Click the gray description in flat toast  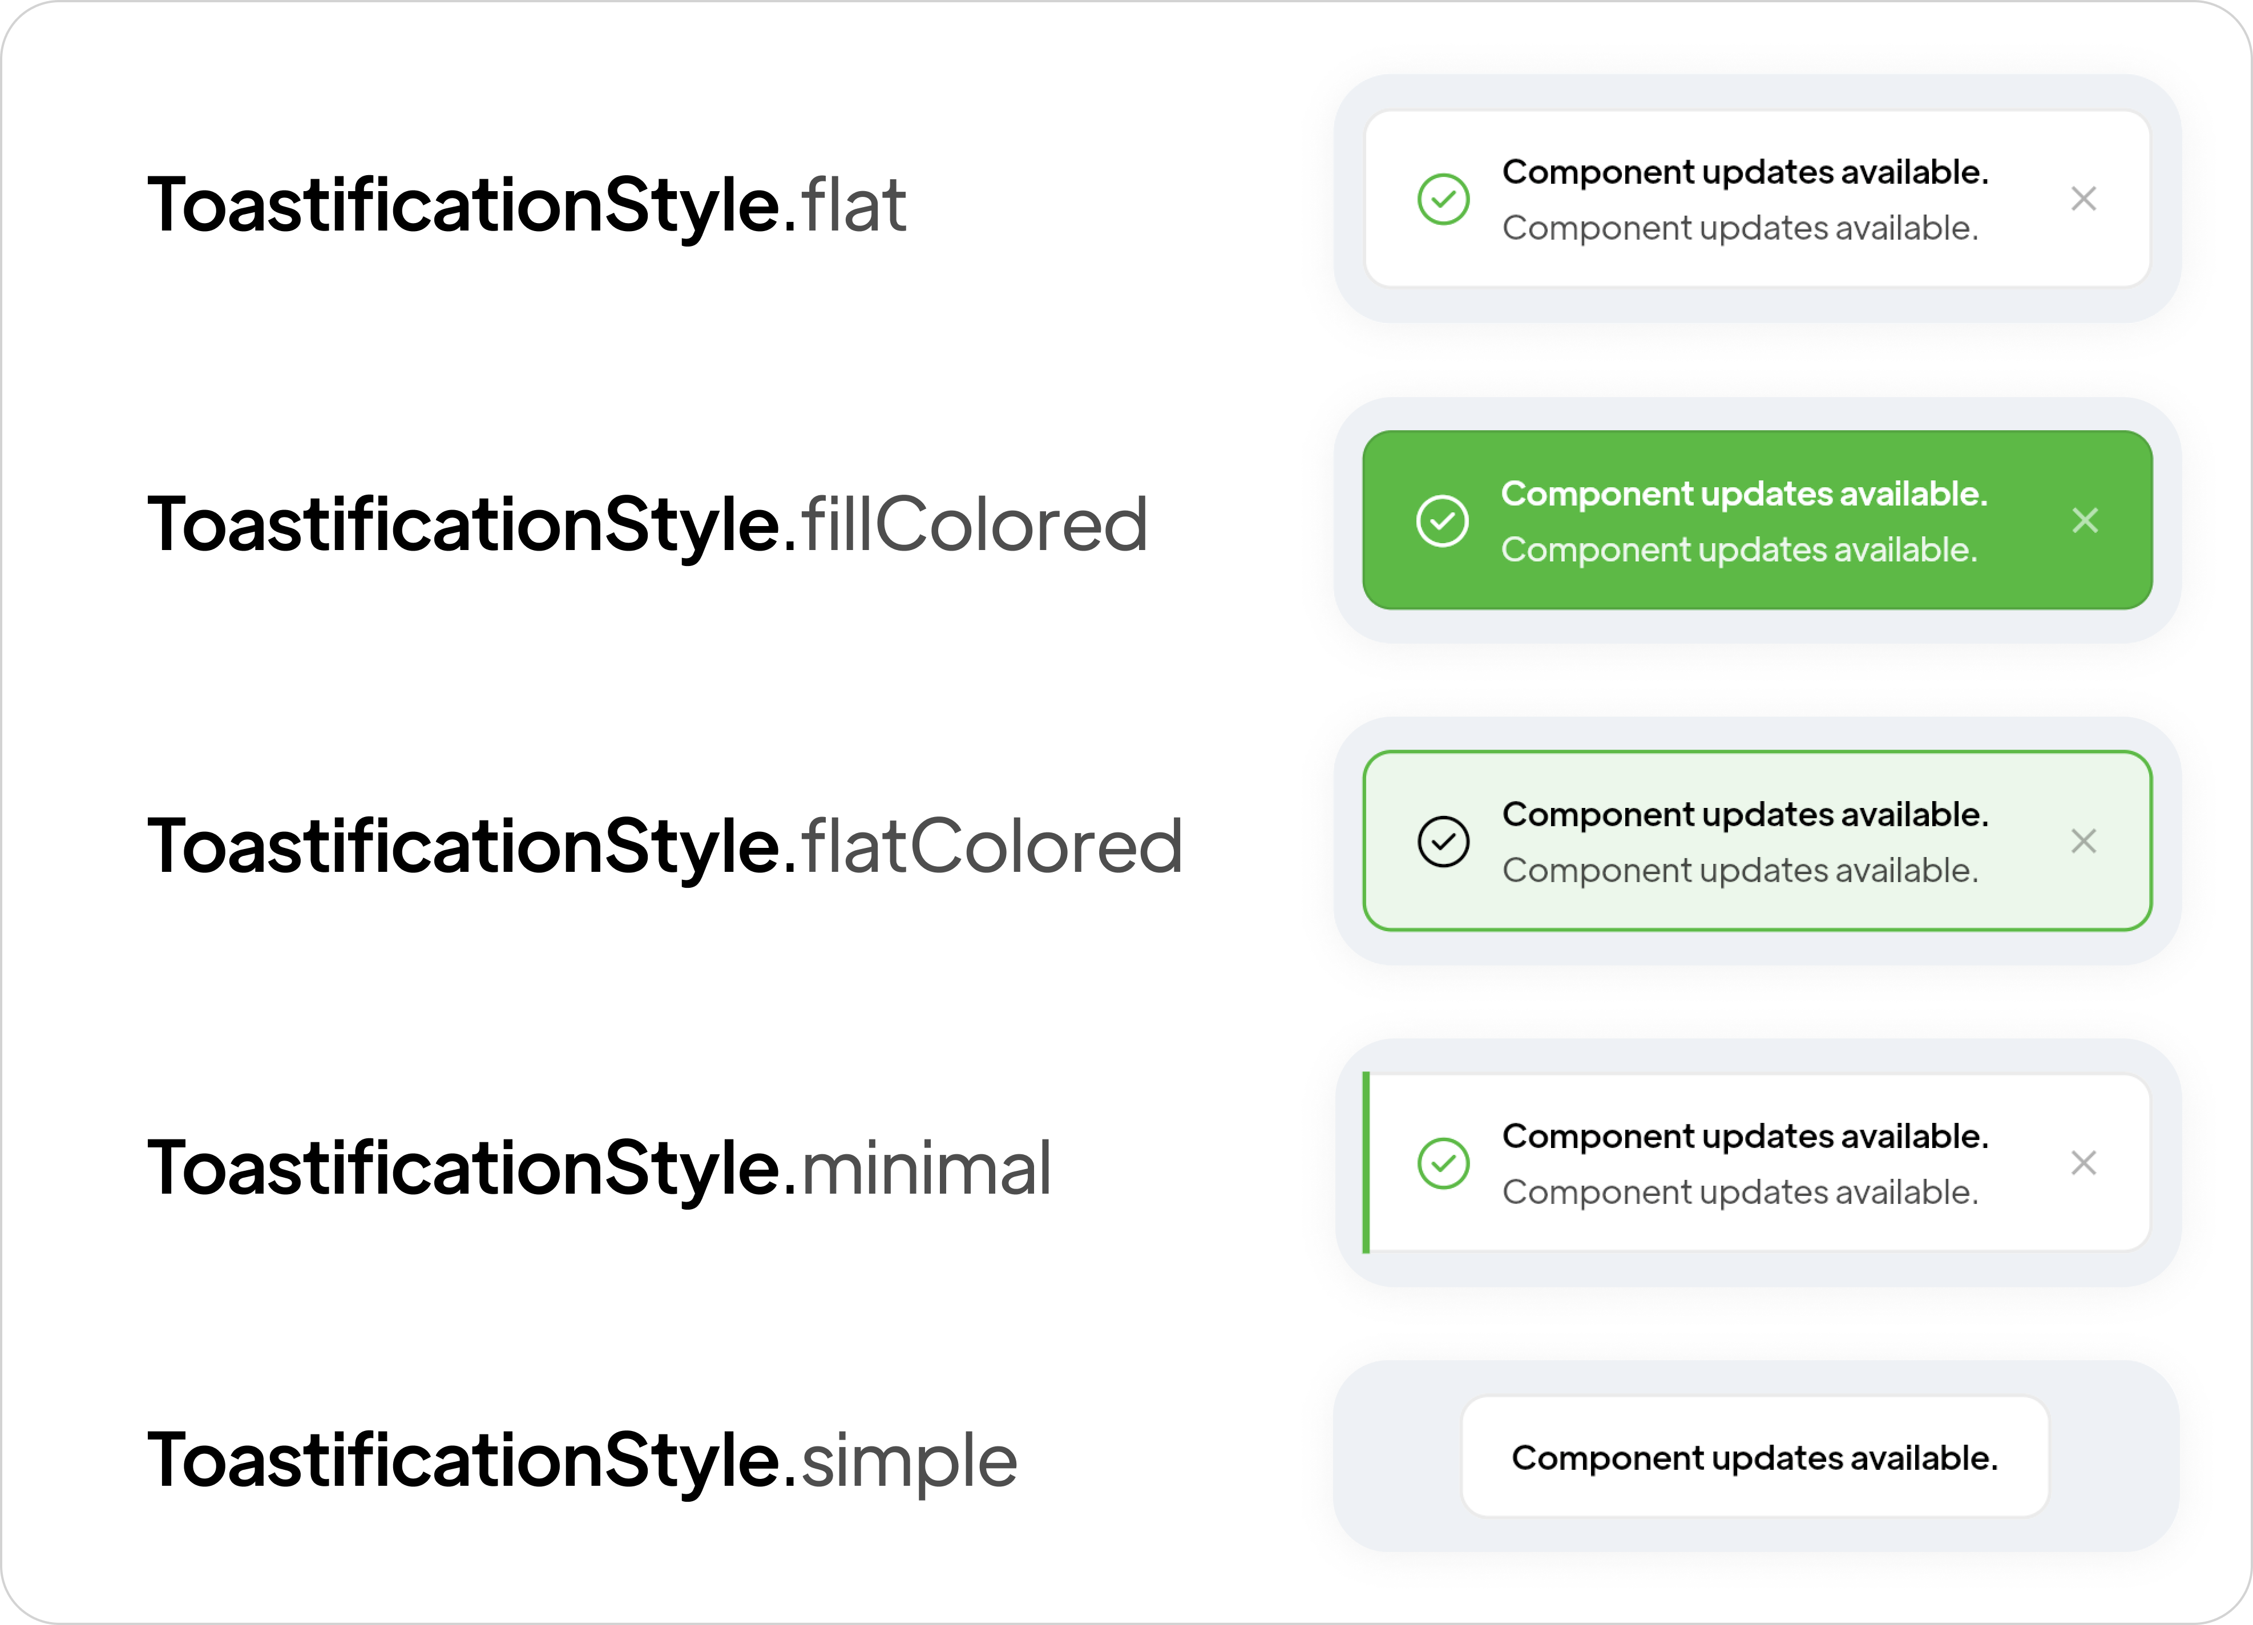click(x=1739, y=228)
